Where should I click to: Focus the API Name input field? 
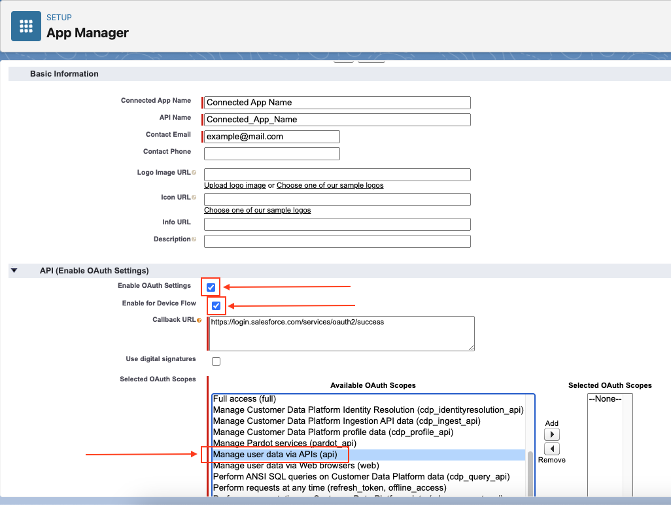pyautogui.click(x=337, y=120)
